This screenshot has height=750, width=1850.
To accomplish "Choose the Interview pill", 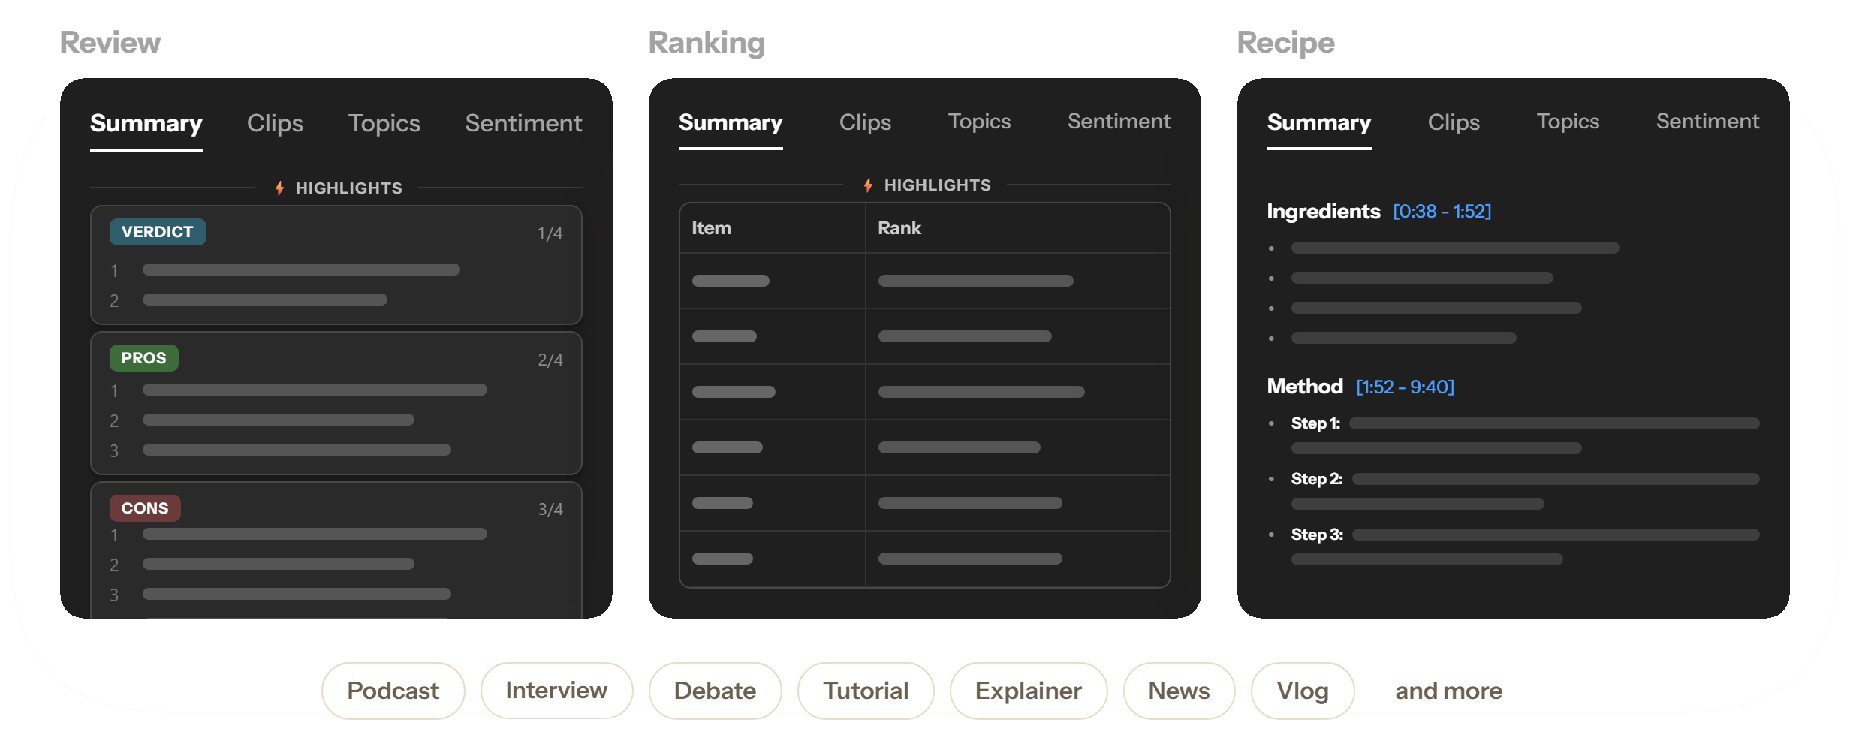I will 556,691.
